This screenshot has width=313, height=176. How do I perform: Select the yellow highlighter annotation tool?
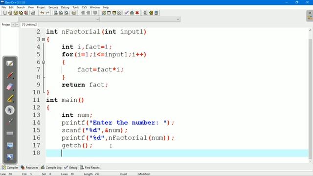[10, 99]
